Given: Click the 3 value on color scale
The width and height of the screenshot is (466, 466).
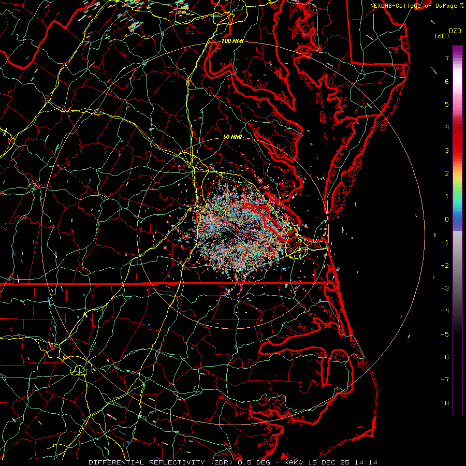Looking at the screenshot, I should tap(447, 150).
